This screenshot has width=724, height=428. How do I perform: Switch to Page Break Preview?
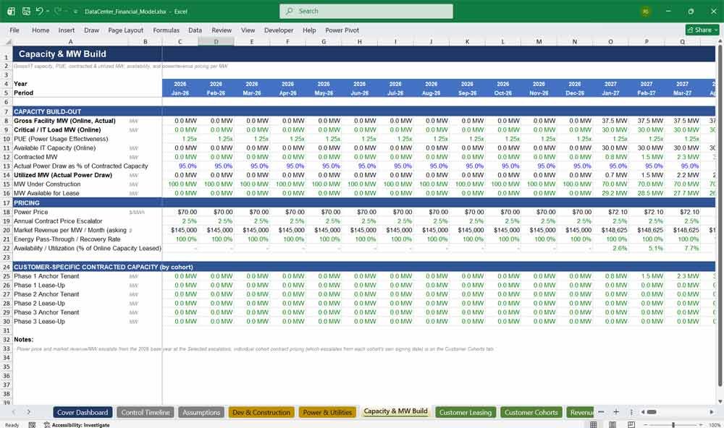(x=631, y=424)
